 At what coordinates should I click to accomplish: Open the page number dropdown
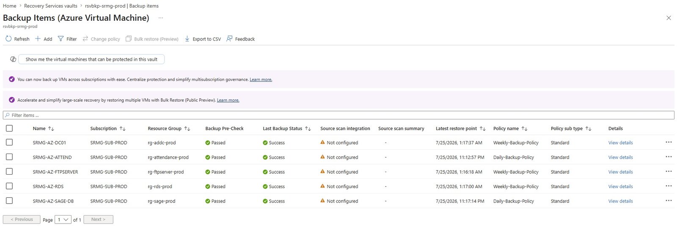point(63,220)
